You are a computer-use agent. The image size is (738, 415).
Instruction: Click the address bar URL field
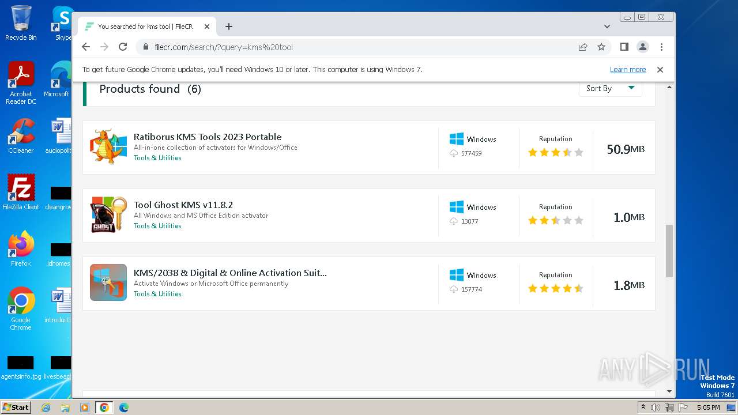(357, 47)
